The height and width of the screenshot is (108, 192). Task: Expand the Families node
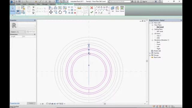coord(150,53)
